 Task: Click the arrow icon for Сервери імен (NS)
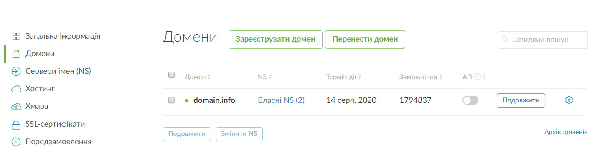(x=16, y=72)
